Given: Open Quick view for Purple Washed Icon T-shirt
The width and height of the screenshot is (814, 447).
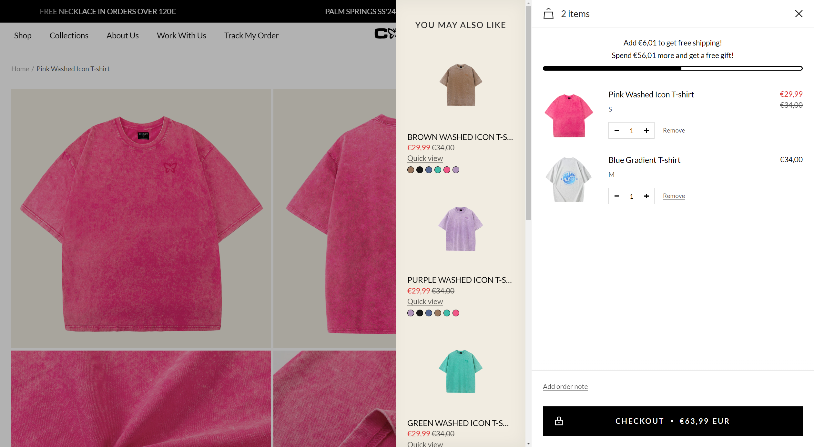Looking at the screenshot, I should 425,302.
